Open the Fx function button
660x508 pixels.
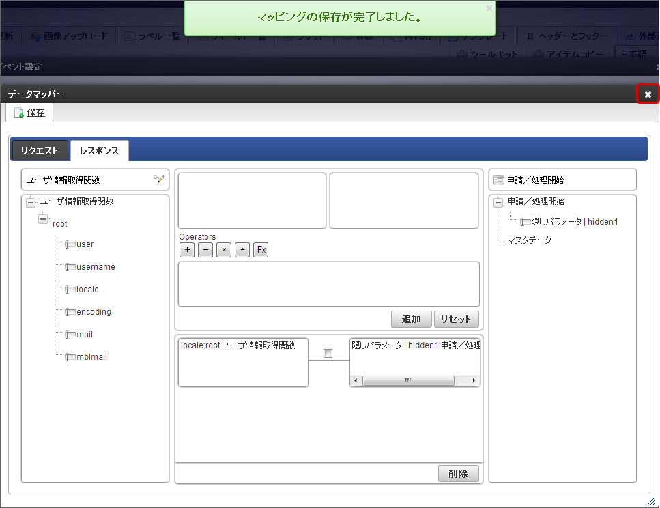point(261,250)
